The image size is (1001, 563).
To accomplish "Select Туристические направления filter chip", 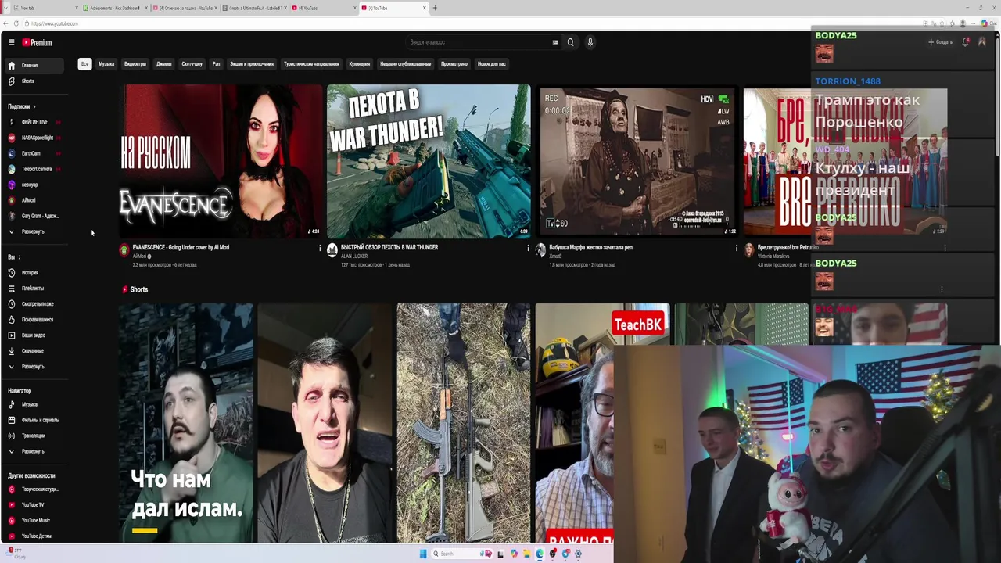I will pyautogui.click(x=311, y=64).
